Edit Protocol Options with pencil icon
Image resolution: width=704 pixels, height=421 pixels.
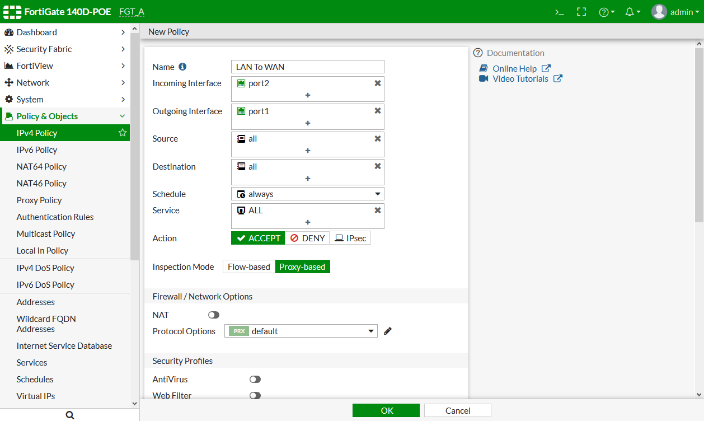click(387, 331)
